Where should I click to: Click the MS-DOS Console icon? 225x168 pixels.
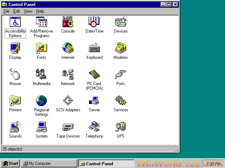[x=68, y=22]
